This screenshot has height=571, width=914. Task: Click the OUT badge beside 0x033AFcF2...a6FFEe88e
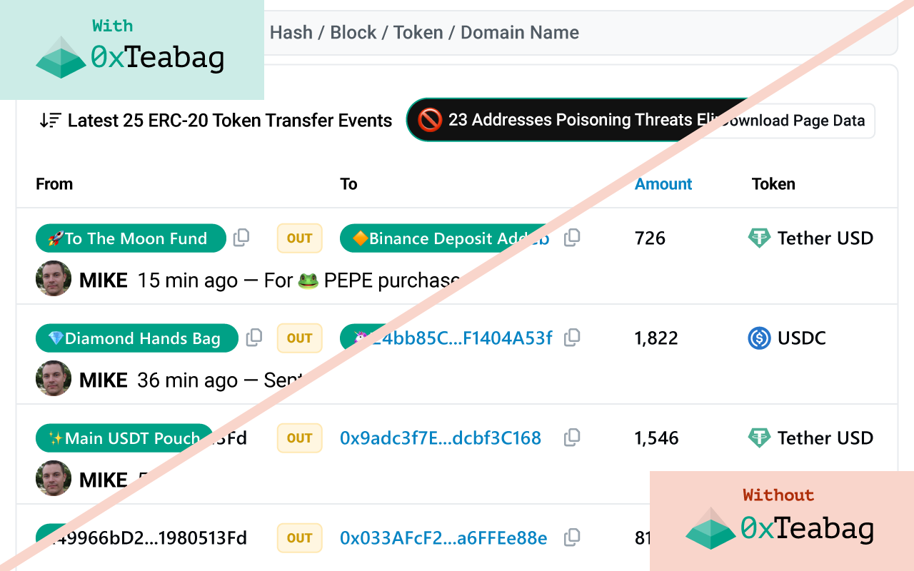[x=300, y=538]
